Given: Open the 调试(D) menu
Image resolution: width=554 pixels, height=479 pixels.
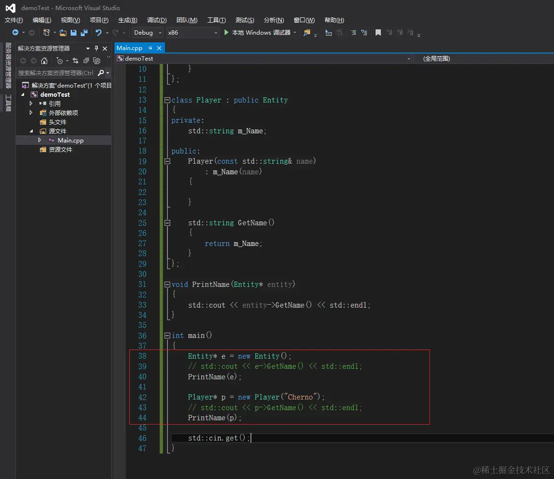Looking at the screenshot, I should point(156,20).
